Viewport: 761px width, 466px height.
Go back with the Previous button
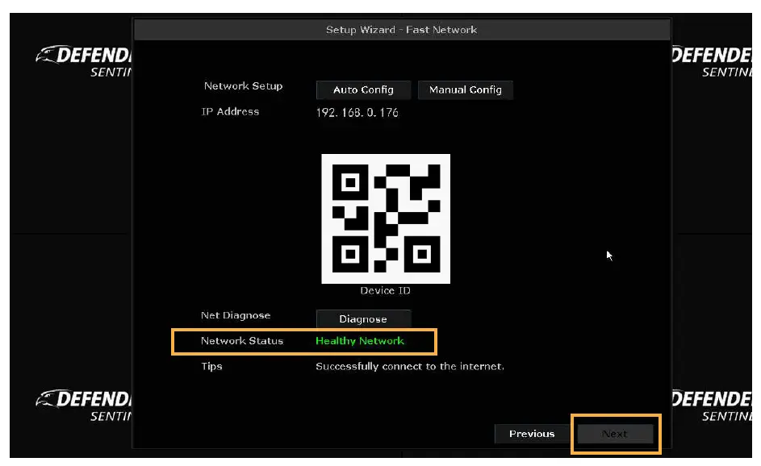pyautogui.click(x=532, y=434)
